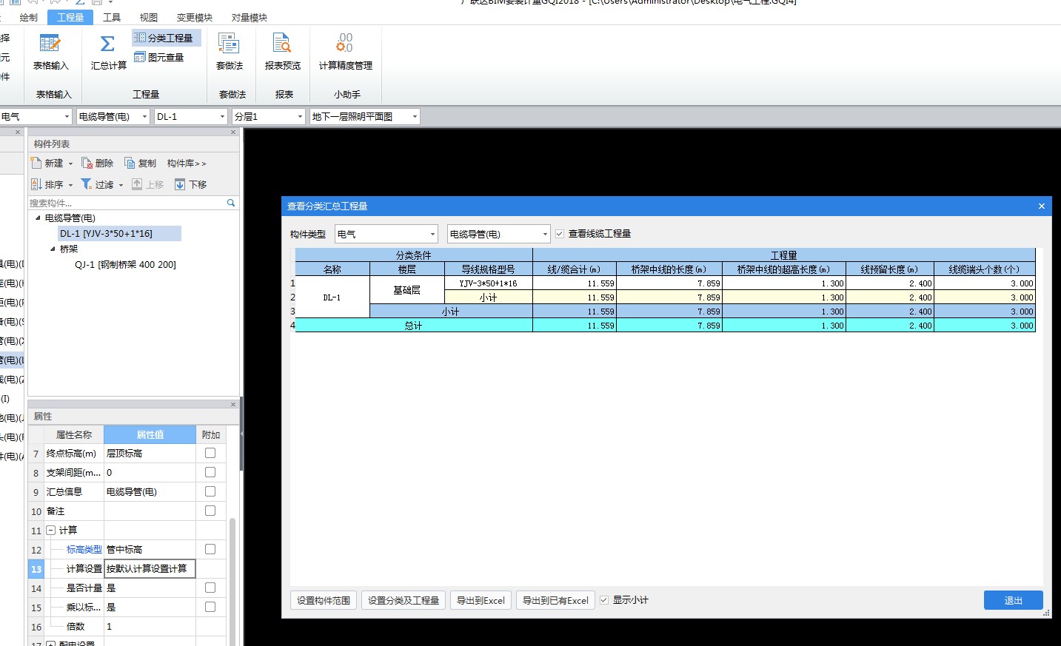1061x646 pixels.
Task: Run 汇总计算 summary calculation
Action: (108, 53)
